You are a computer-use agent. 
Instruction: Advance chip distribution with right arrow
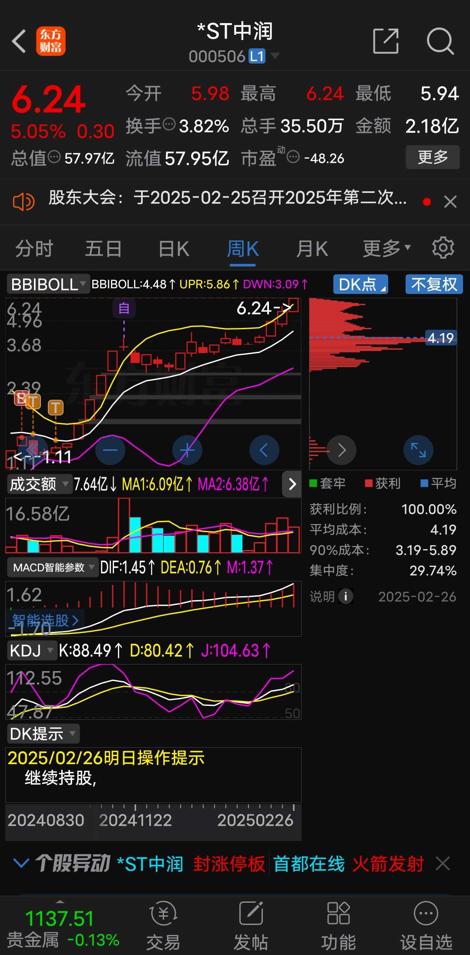point(342,450)
